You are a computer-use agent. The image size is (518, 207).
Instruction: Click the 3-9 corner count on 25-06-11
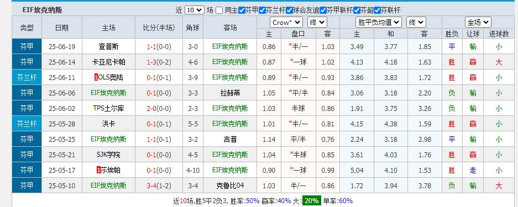[x=193, y=77]
